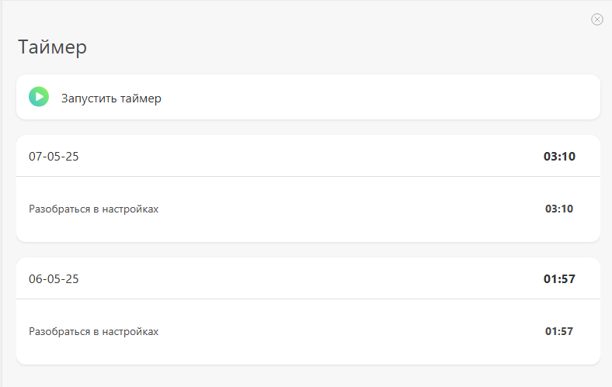This screenshot has height=387, width=612.
Task: Open Разобраться в настройках entry under 07-05-25
Action: (94, 209)
